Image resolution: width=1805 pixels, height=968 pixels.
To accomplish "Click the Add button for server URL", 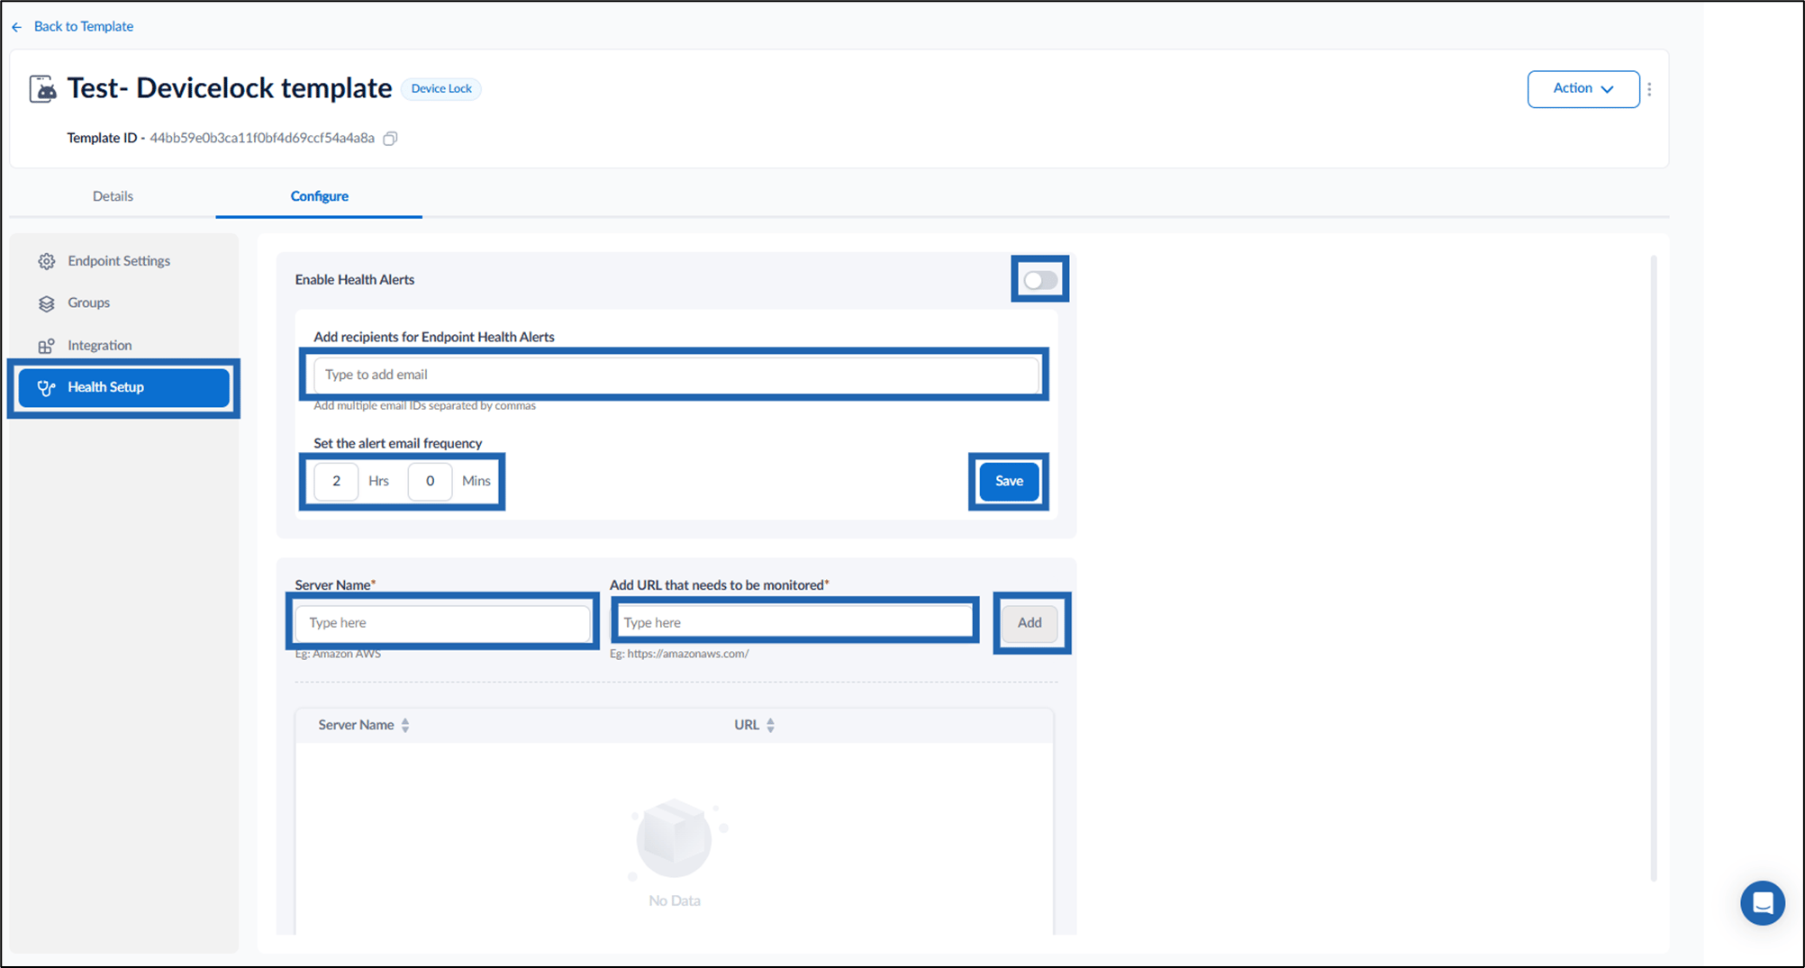I will click(1029, 623).
